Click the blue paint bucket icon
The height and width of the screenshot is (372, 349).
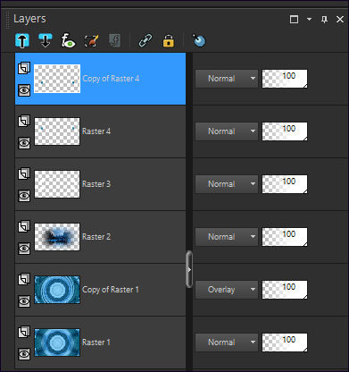(199, 40)
